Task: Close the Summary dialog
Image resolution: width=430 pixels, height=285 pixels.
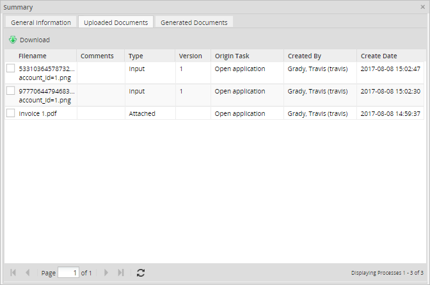Action: coord(422,7)
